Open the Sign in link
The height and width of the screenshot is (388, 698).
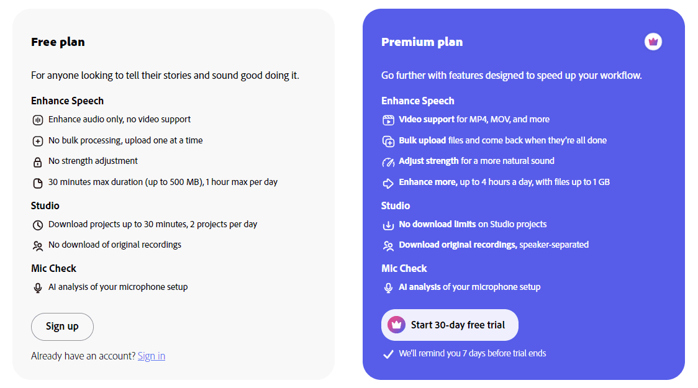pyautogui.click(x=152, y=356)
